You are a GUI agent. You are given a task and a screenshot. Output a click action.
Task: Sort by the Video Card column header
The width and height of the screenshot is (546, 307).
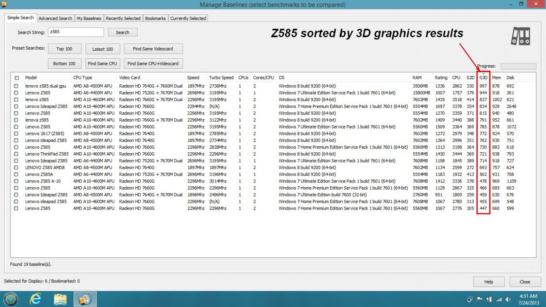click(151, 78)
